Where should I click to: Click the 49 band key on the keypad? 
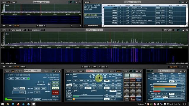(139, 84)
